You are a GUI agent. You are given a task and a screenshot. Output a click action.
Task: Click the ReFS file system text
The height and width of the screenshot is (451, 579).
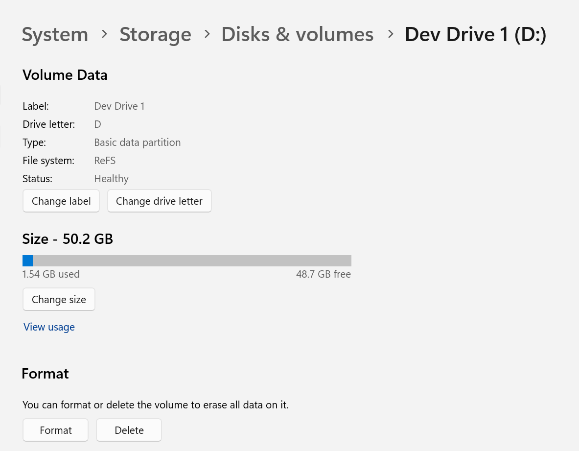pyautogui.click(x=105, y=160)
